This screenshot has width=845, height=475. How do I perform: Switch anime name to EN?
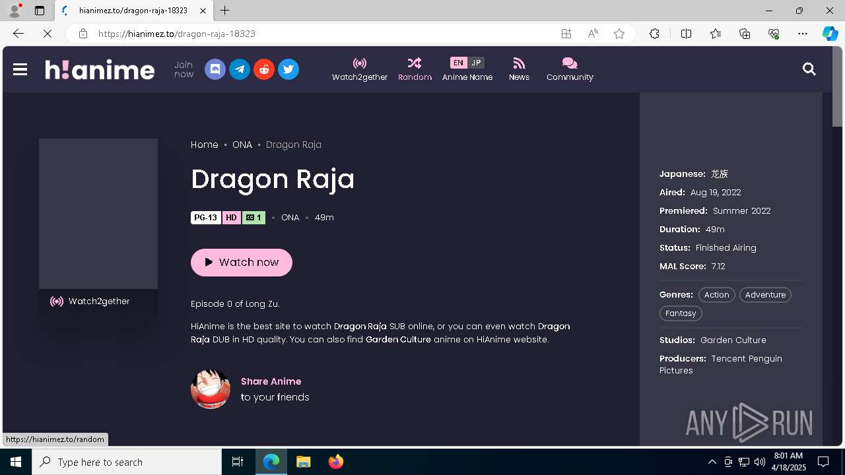click(458, 63)
